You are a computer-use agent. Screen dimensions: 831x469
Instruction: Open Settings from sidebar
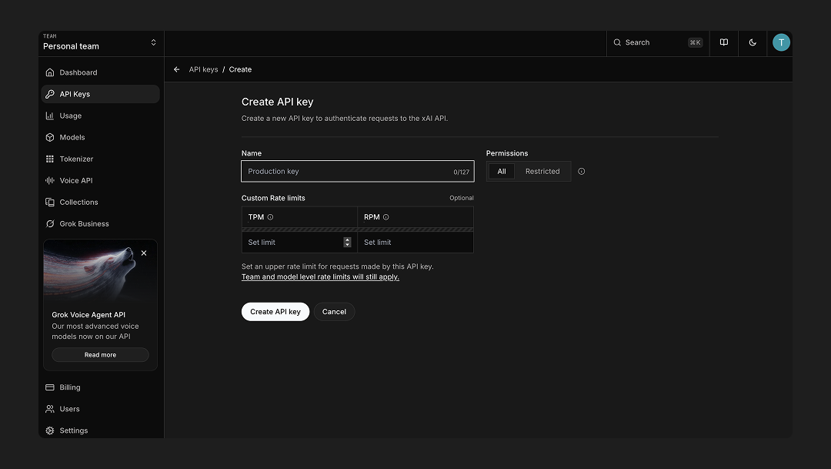pyautogui.click(x=100, y=430)
